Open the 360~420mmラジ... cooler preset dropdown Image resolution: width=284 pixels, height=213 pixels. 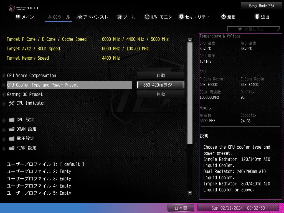tap(161, 85)
